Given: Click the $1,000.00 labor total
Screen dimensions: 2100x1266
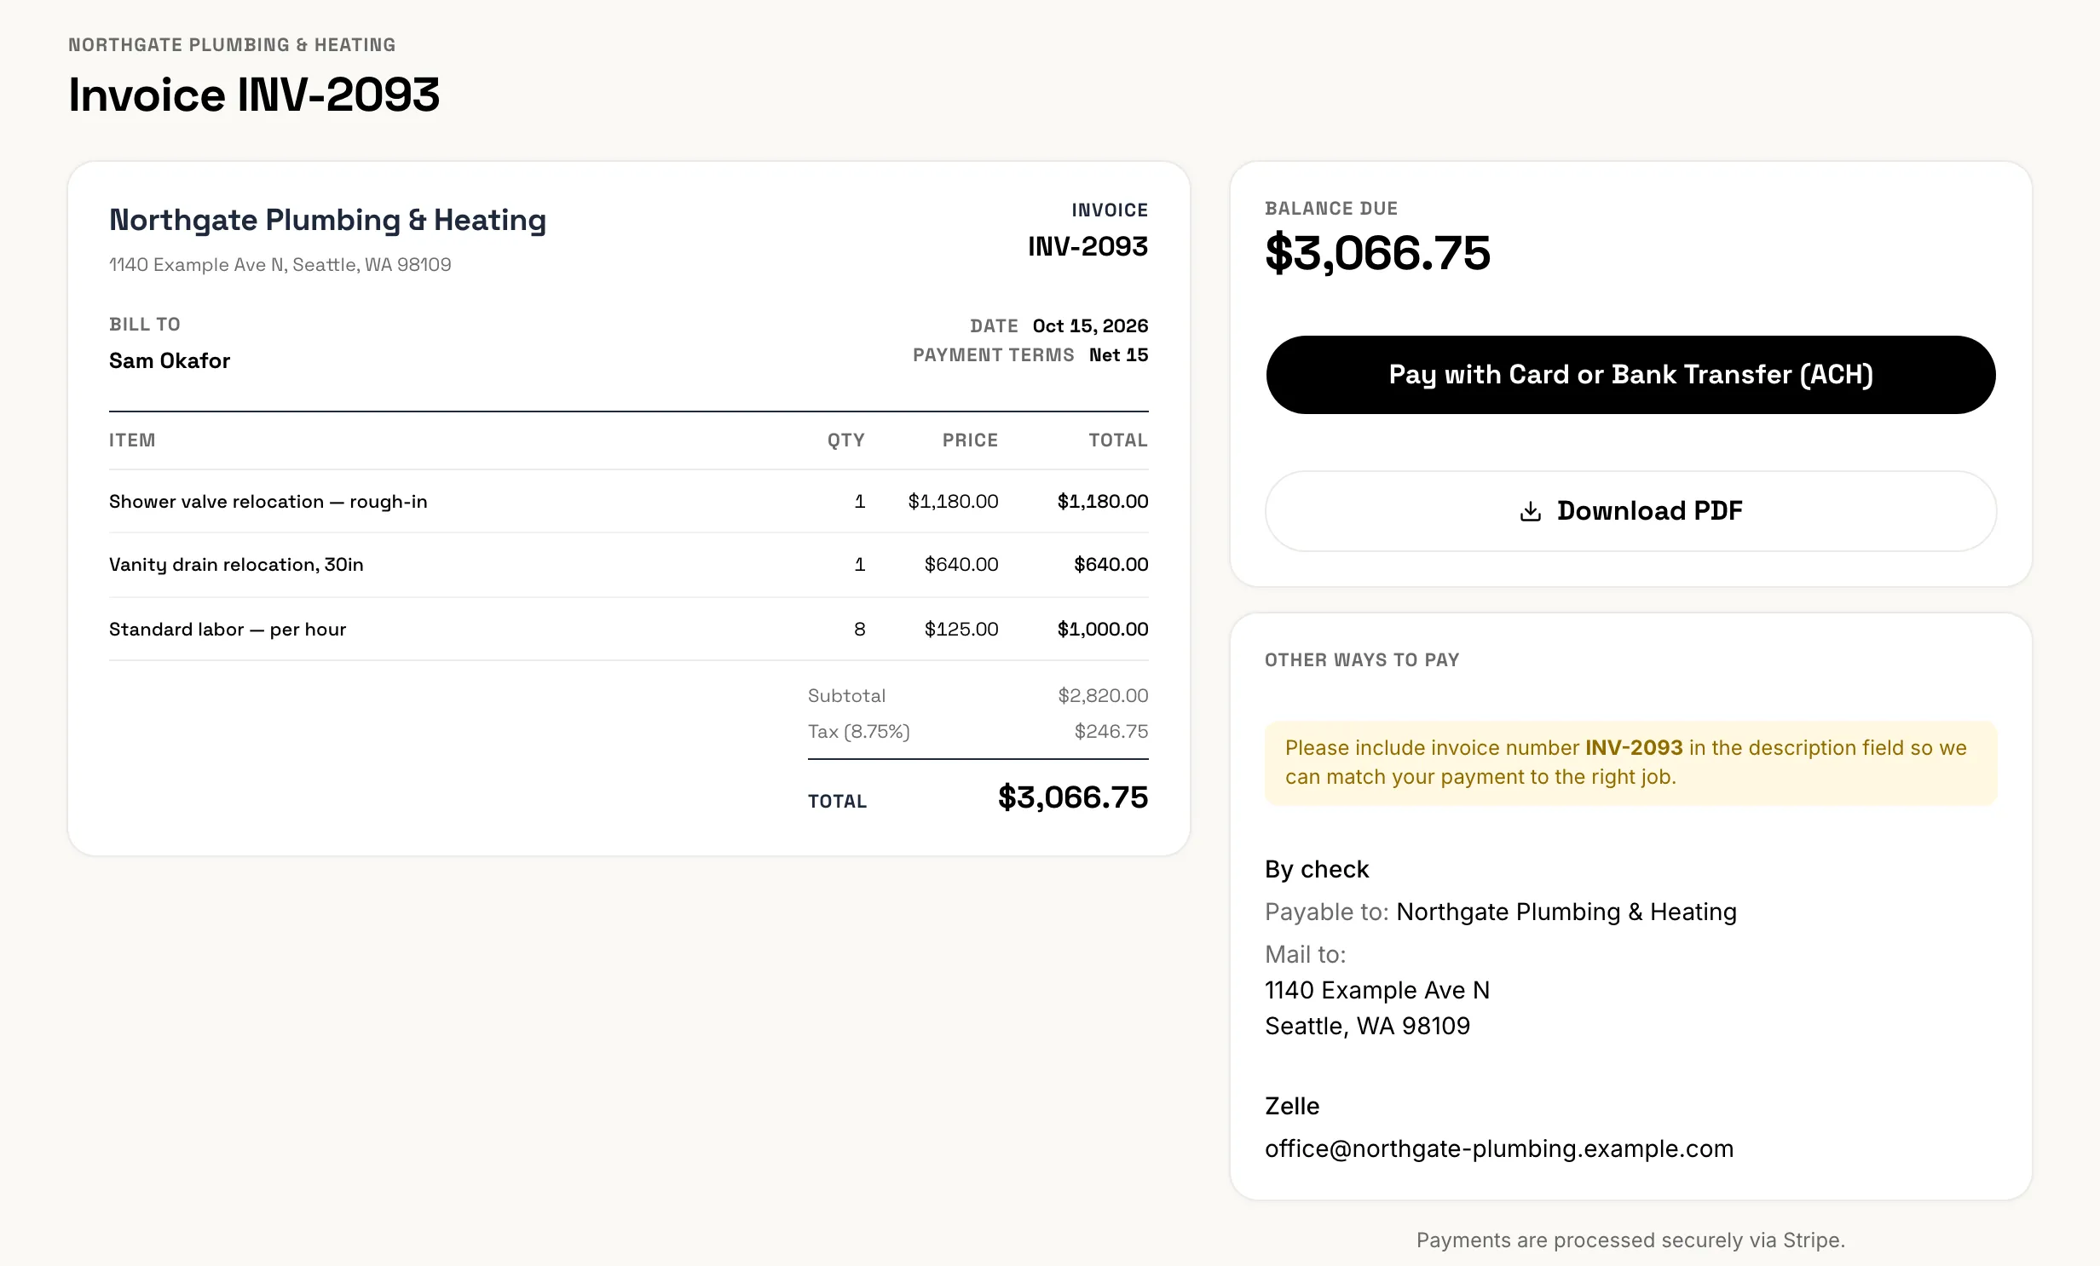Looking at the screenshot, I should pos(1103,629).
